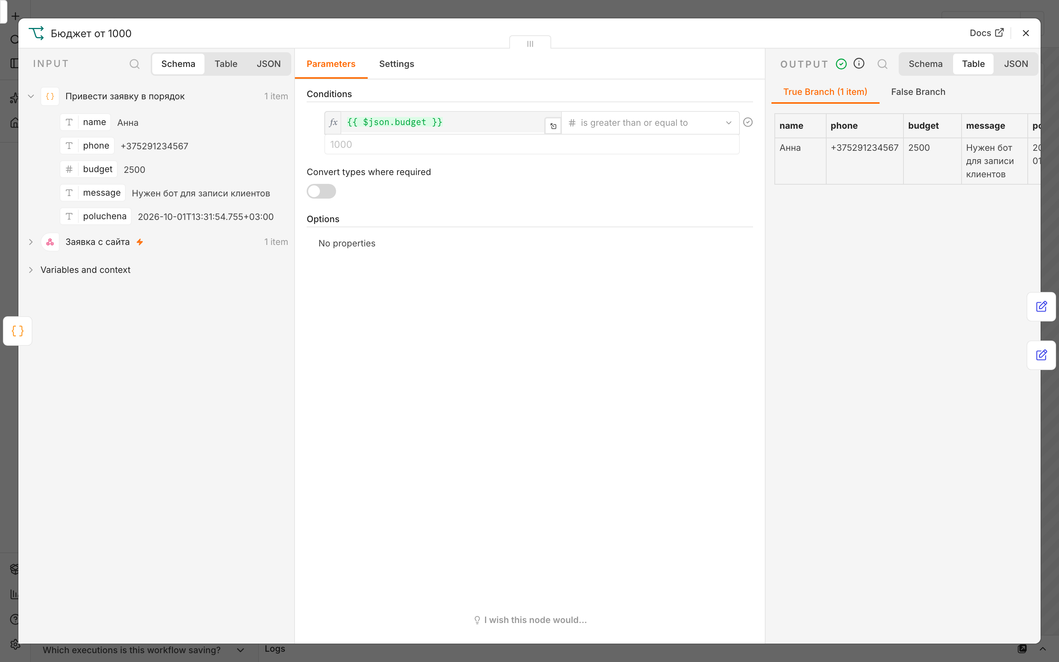This screenshot has width=1059, height=662.
Task: Open the expression editor expand icon
Action: 553,126
